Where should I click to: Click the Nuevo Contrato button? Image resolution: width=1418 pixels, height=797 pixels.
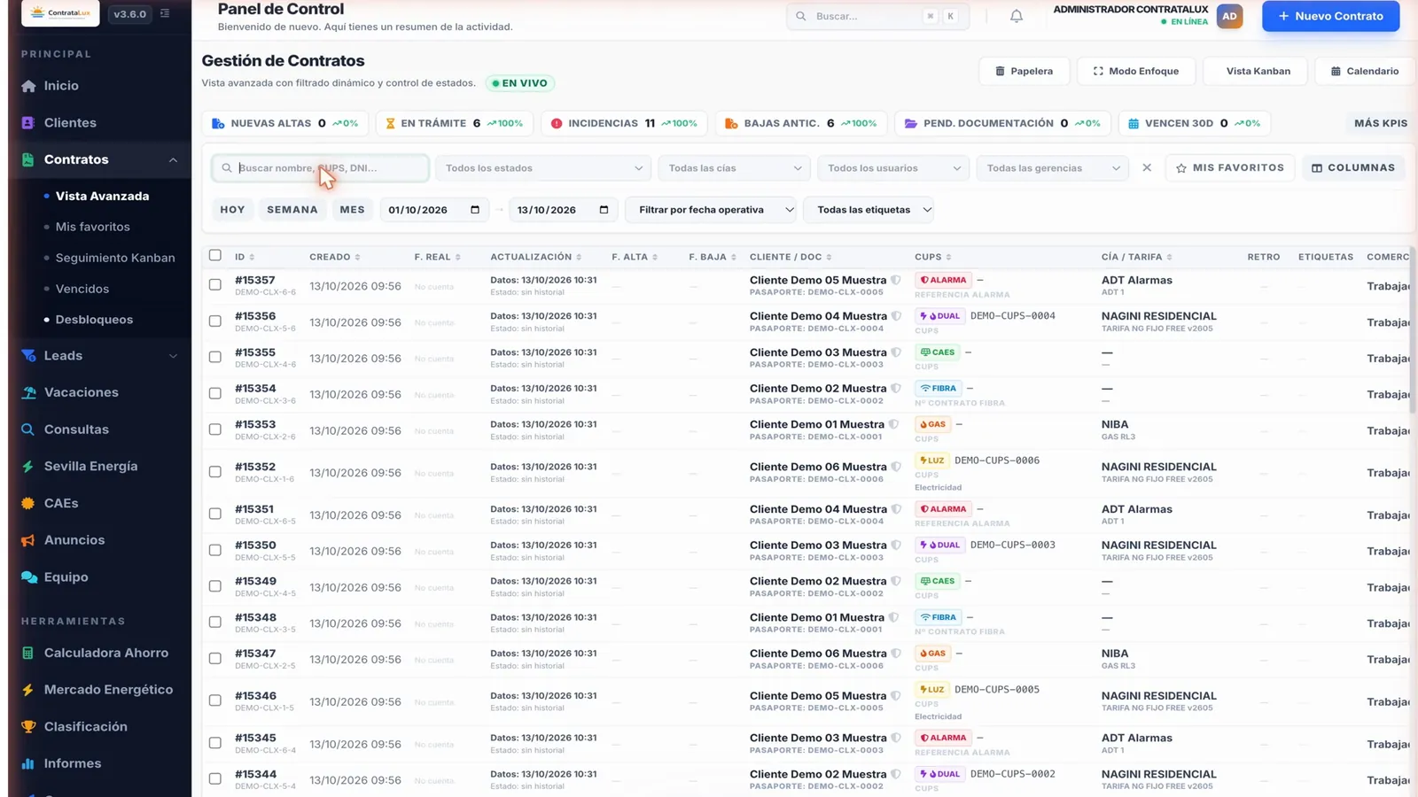point(1330,16)
